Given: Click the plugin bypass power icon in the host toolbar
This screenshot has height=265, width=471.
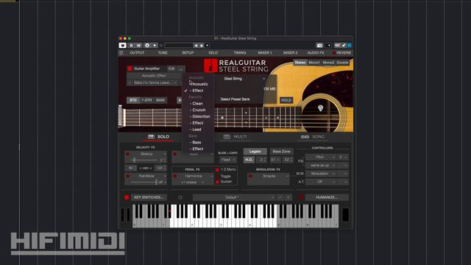Looking at the screenshot, I should pos(123,46).
